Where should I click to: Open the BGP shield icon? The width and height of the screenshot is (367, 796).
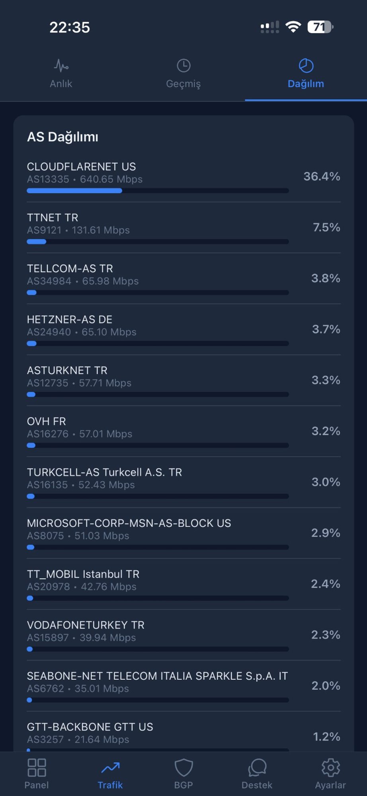click(x=183, y=767)
